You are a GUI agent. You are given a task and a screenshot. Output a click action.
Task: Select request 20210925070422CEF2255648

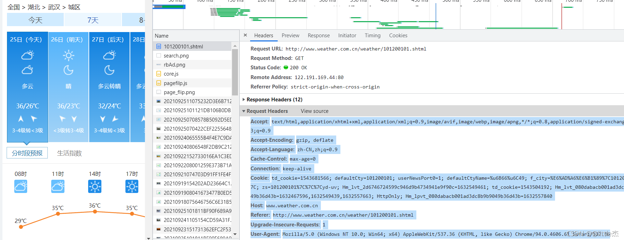pos(192,129)
